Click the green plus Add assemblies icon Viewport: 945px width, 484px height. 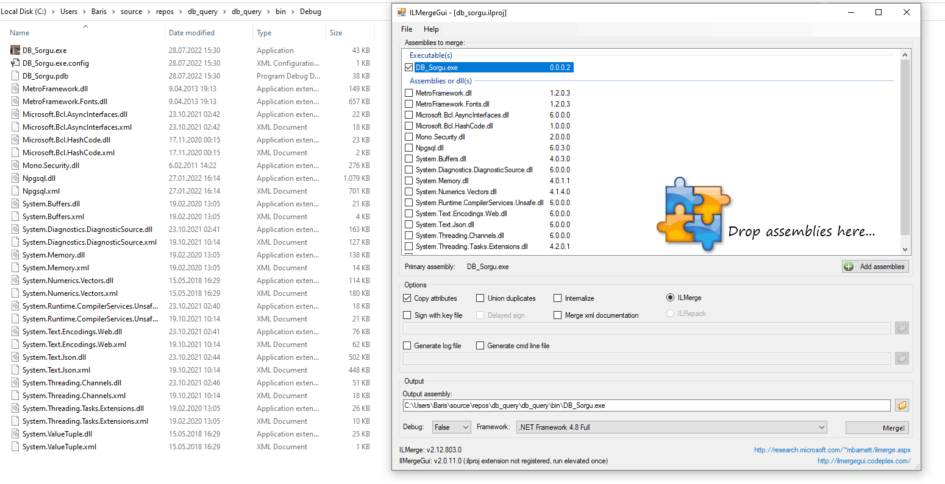click(849, 266)
